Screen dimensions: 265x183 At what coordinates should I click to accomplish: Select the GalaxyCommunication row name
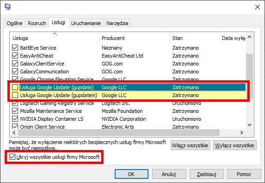pyautogui.click(x=45, y=72)
